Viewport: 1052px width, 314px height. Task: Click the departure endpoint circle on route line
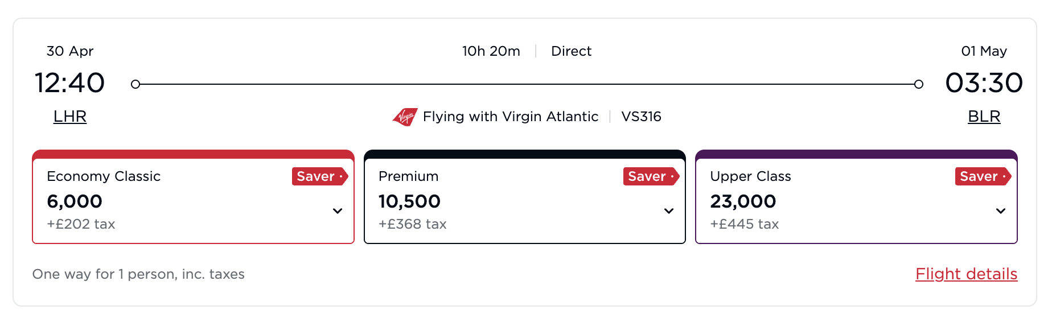tap(135, 84)
